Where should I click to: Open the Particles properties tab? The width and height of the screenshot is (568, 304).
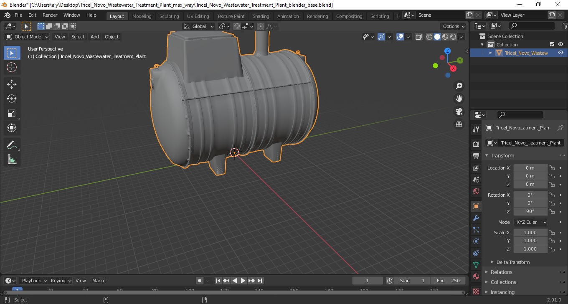(476, 230)
